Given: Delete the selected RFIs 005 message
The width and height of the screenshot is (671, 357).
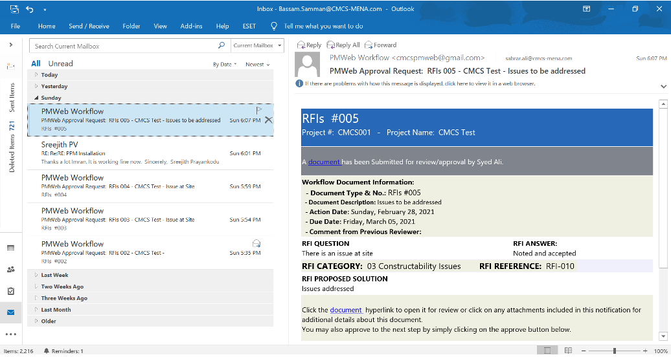Looking at the screenshot, I should (268, 120).
